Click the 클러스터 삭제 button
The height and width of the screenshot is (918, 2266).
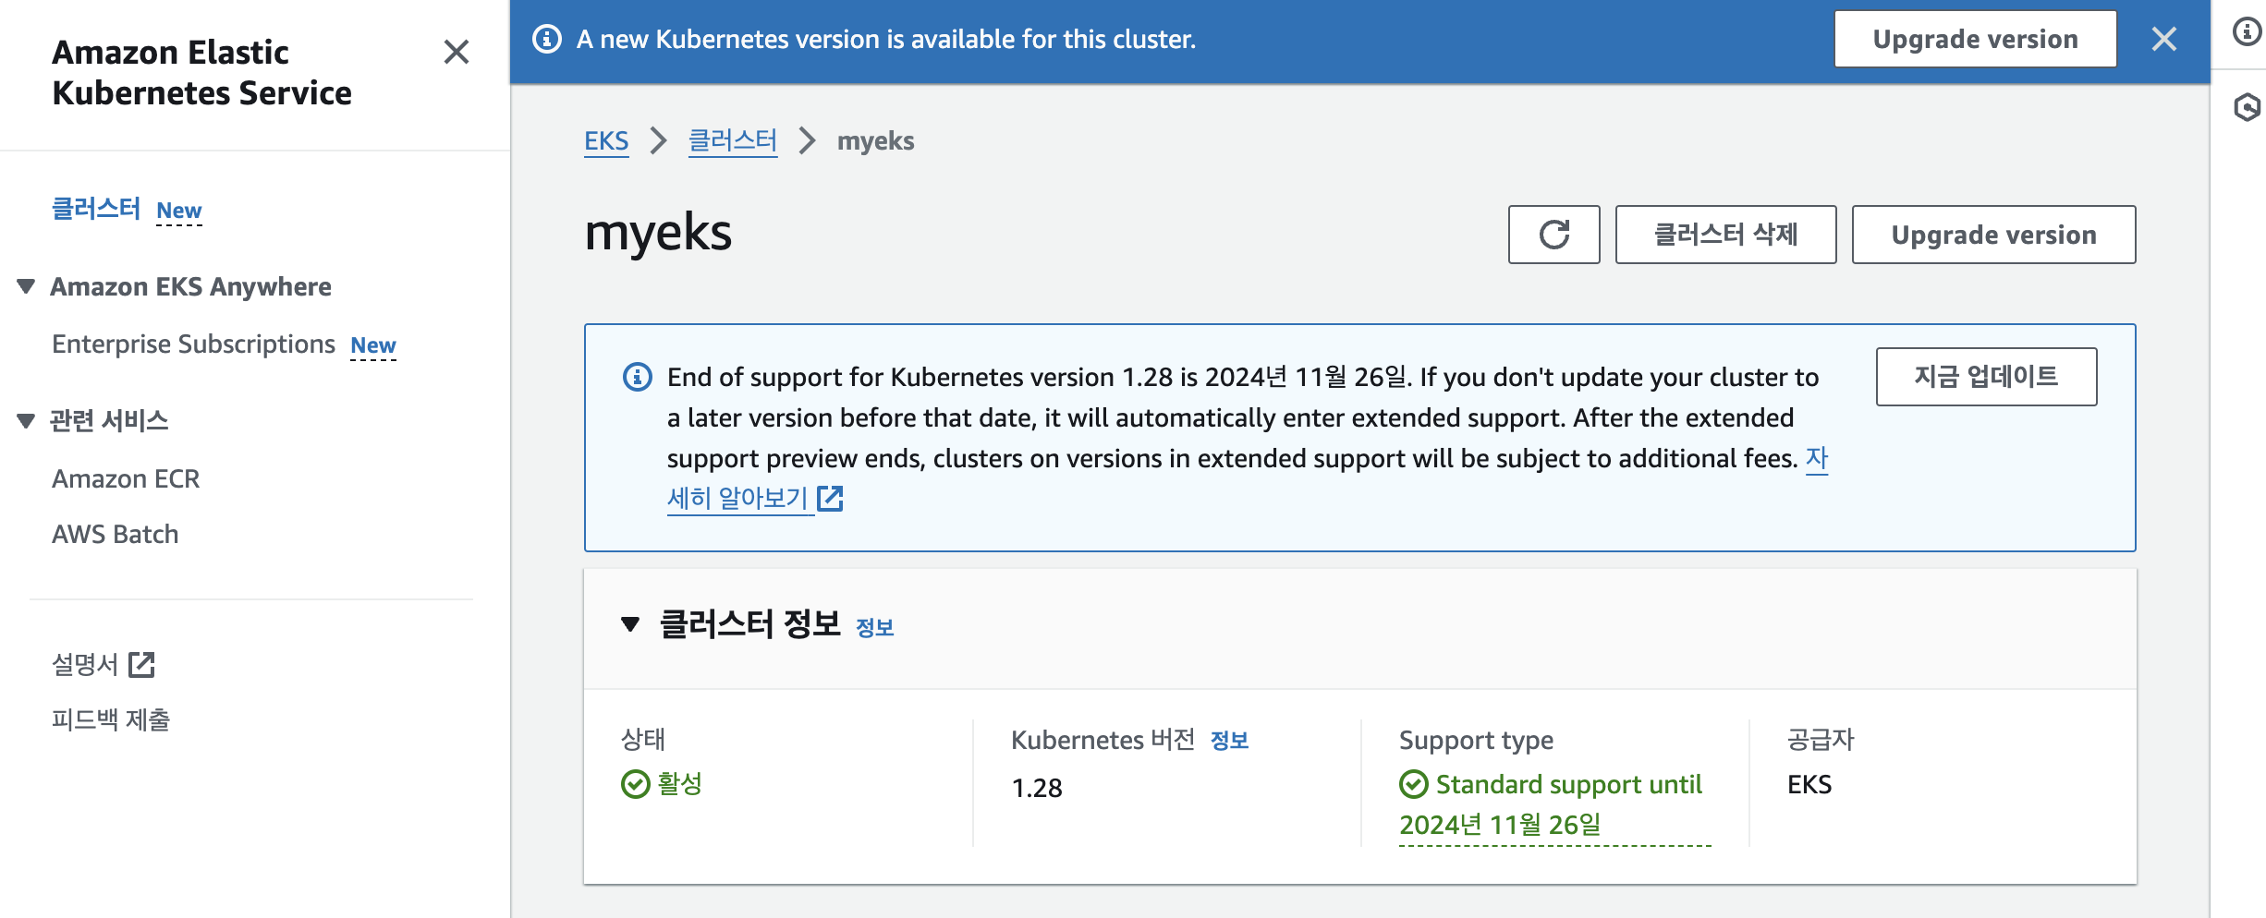pos(1725,235)
